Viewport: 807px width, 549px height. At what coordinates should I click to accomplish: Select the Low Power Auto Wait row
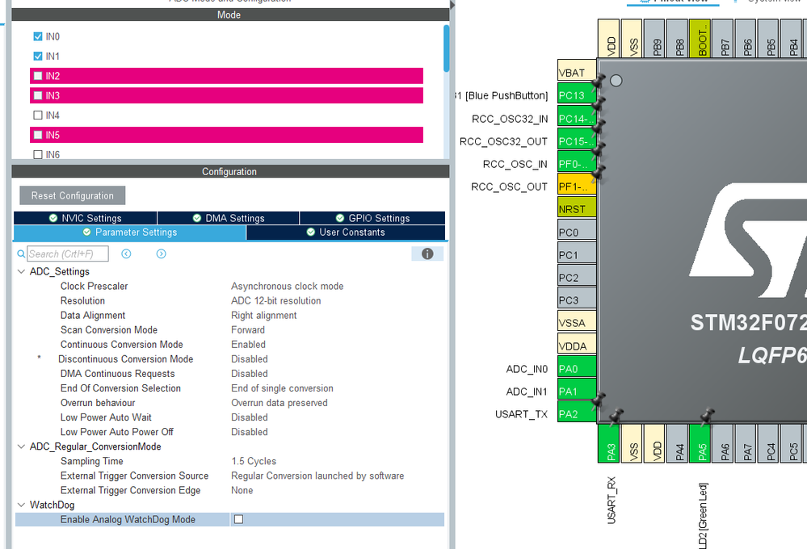229,417
